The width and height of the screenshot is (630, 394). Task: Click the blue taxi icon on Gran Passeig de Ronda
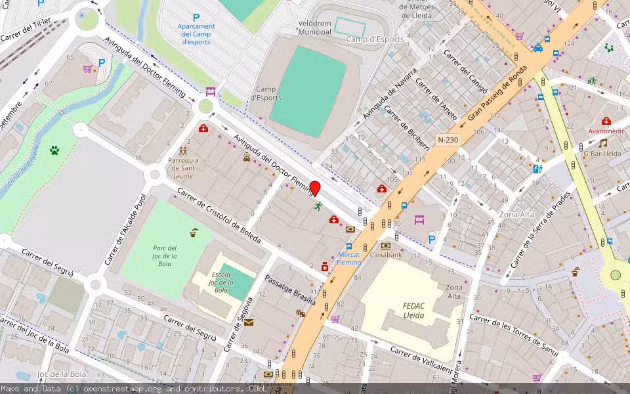click(x=538, y=48)
